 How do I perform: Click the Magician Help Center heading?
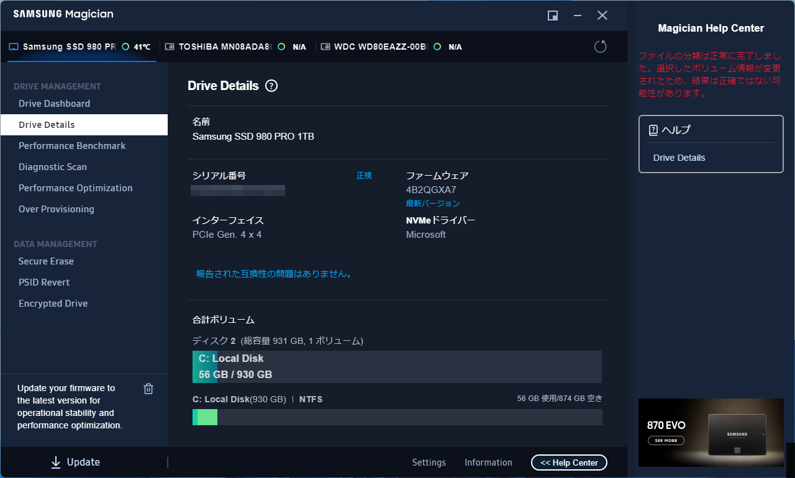click(x=711, y=28)
